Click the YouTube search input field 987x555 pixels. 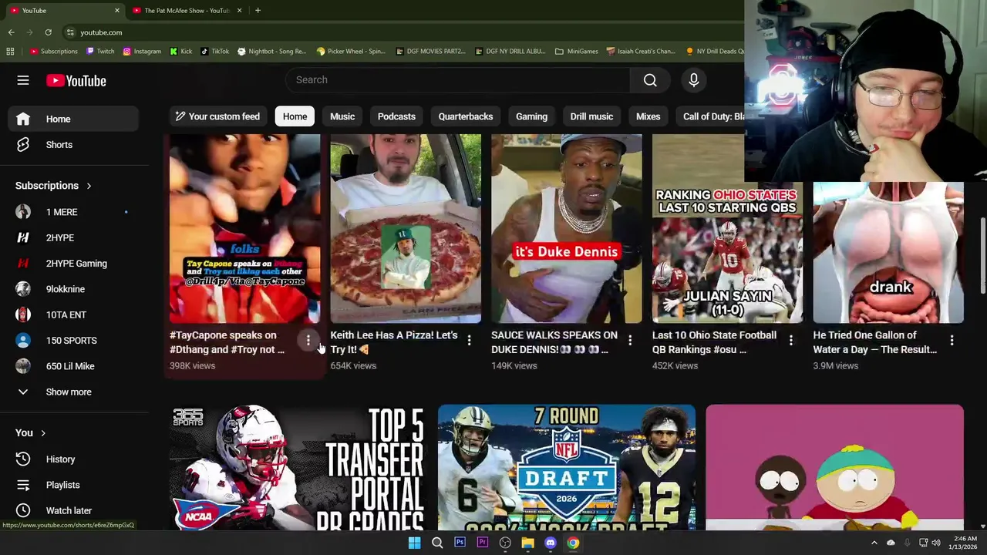point(458,80)
